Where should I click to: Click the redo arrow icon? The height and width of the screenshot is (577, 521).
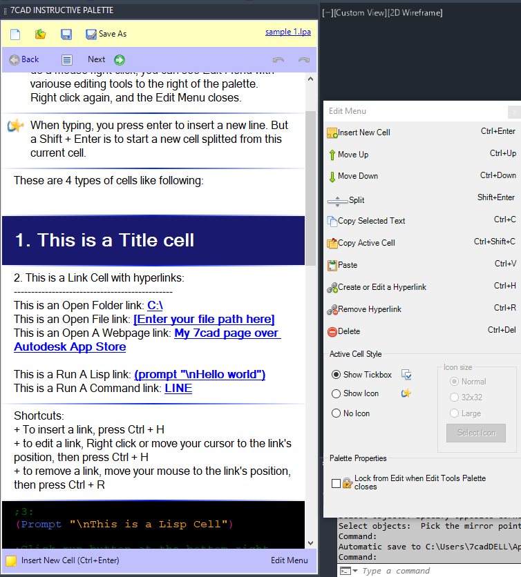coord(303,59)
